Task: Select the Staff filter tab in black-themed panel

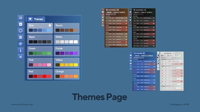Action: coord(150,12)
